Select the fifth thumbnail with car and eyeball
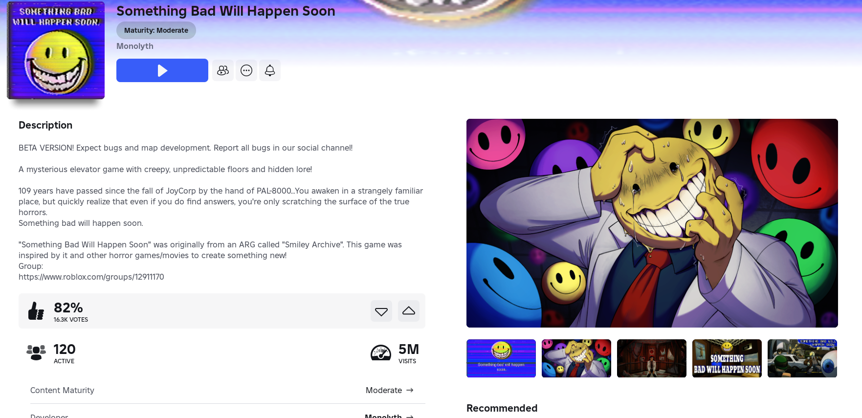This screenshot has height=418, width=862. (802, 358)
